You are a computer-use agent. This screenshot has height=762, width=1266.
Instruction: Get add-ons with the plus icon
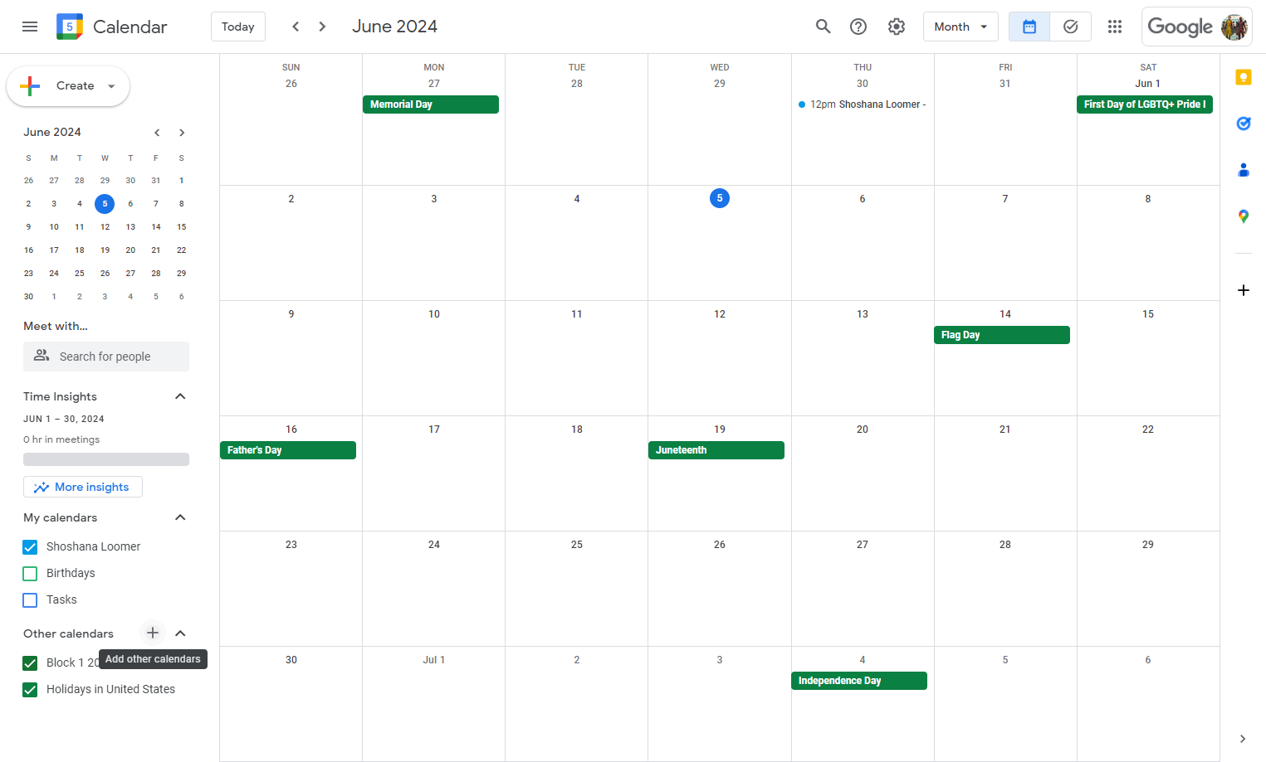(x=1243, y=290)
